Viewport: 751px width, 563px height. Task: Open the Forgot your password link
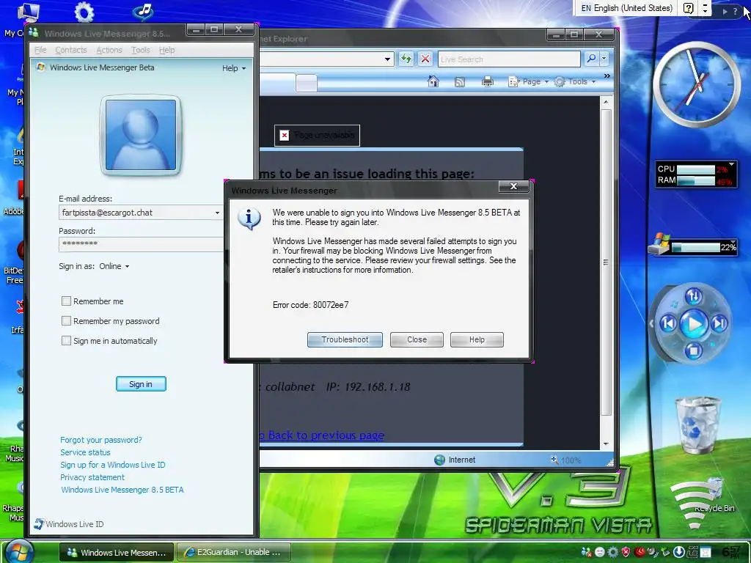click(x=101, y=440)
